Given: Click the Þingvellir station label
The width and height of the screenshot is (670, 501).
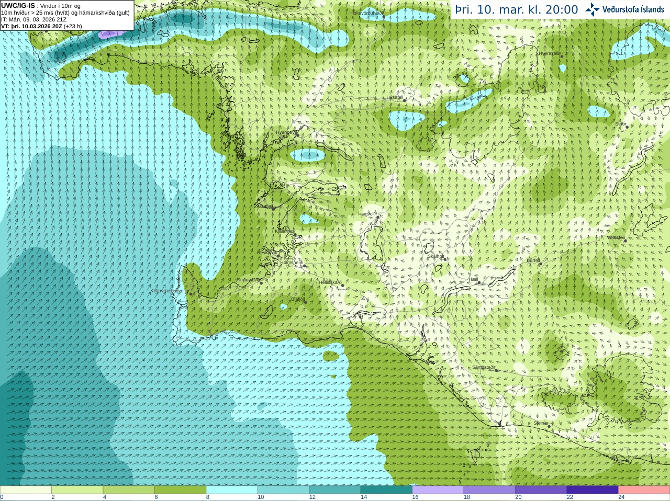Looking at the screenshot, I should coord(367,214).
